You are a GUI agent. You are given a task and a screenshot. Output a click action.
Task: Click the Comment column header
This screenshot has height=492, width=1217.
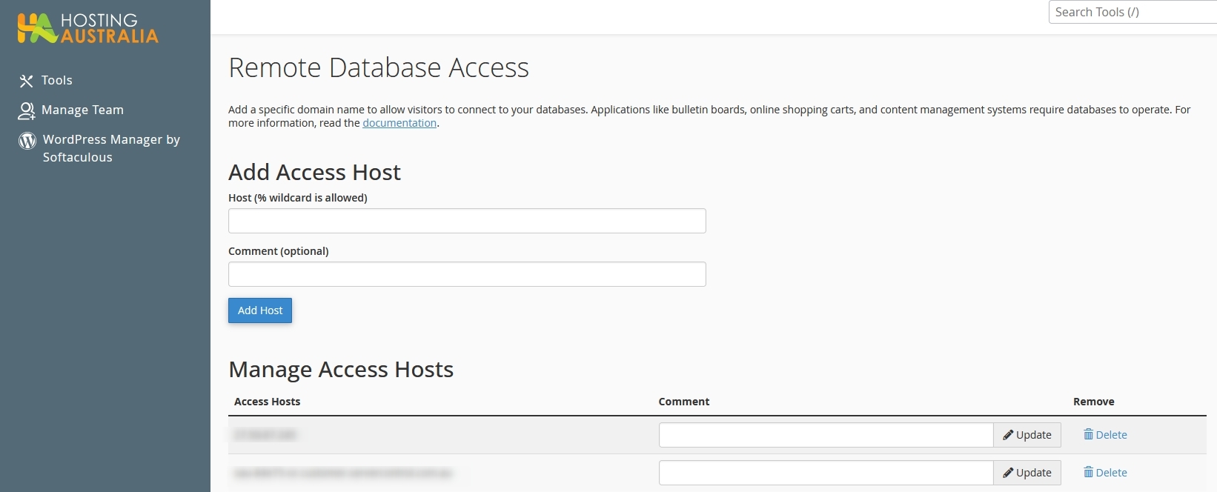coord(683,402)
